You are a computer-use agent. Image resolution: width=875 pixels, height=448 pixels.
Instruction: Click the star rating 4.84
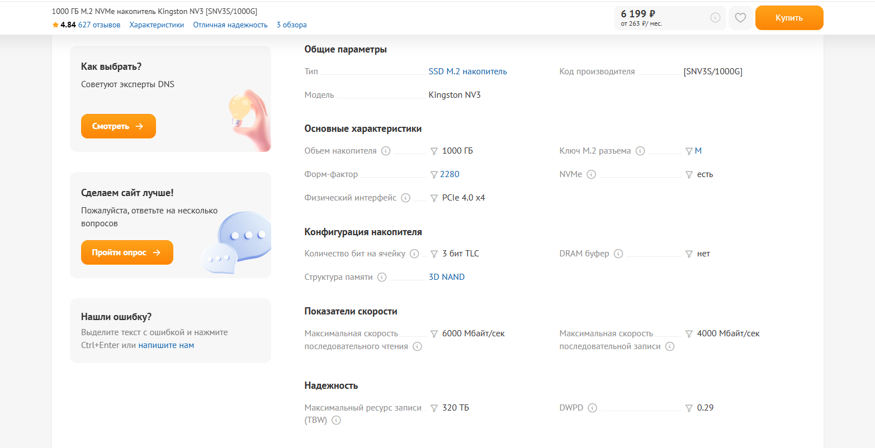coord(64,25)
